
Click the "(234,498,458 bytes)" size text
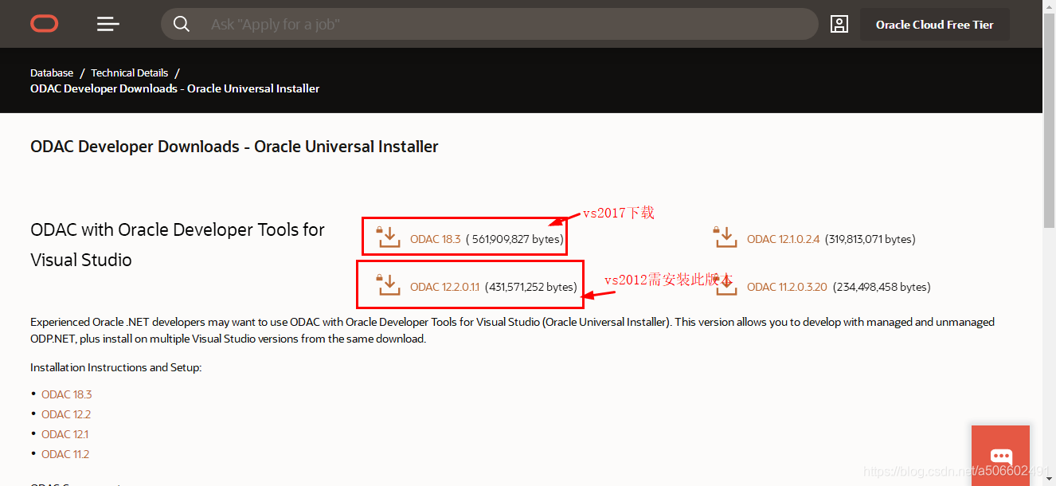[882, 287]
